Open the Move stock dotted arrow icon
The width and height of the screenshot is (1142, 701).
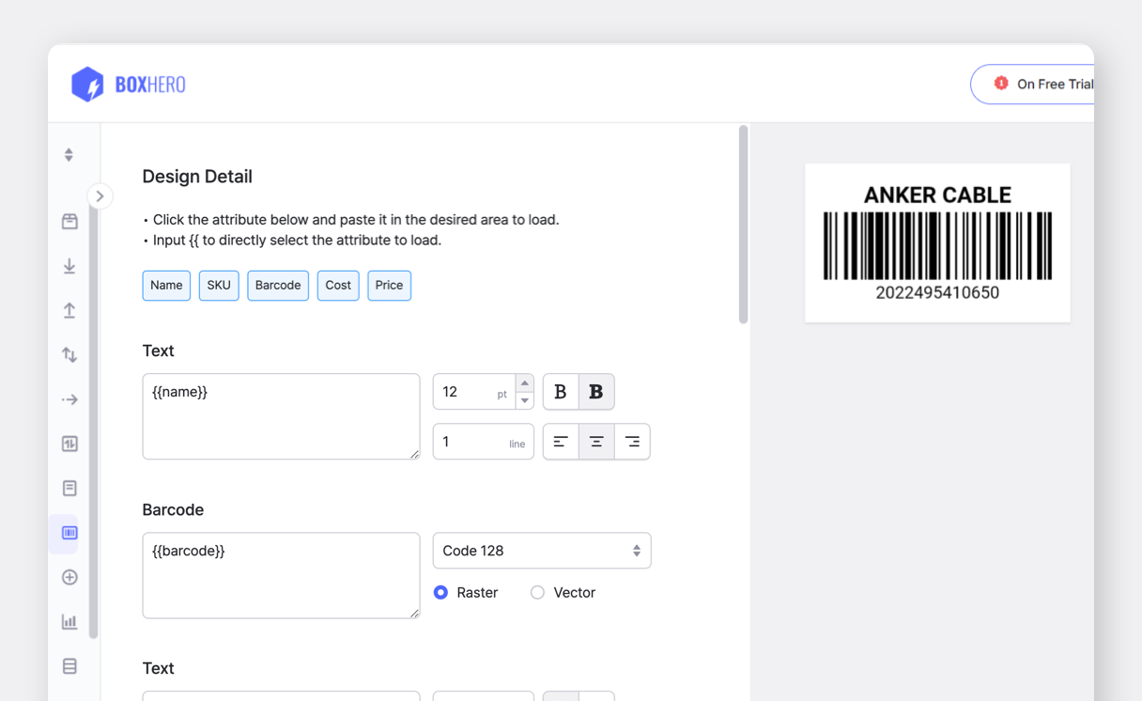tap(69, 399)
